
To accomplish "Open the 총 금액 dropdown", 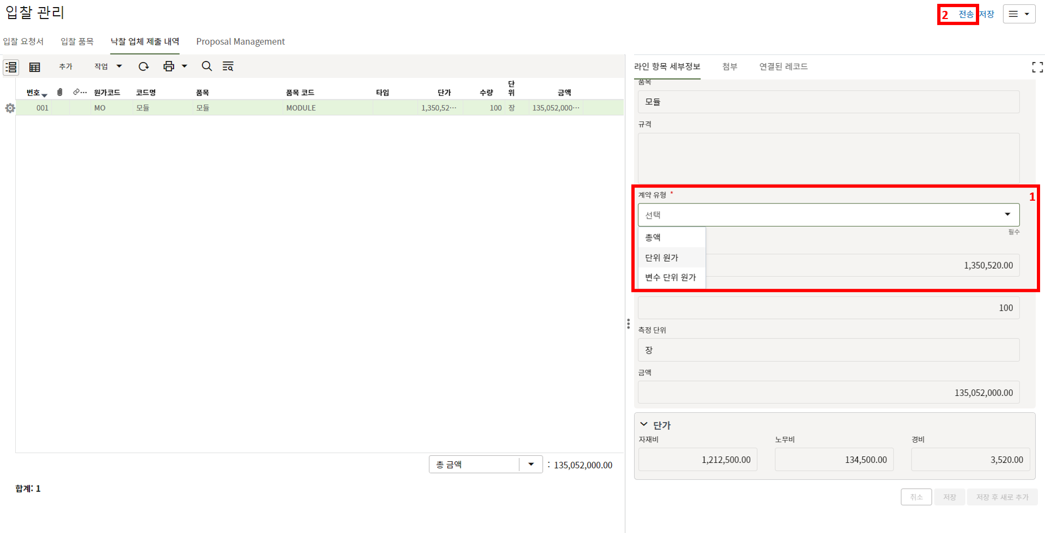I will [x=531, y=464].
